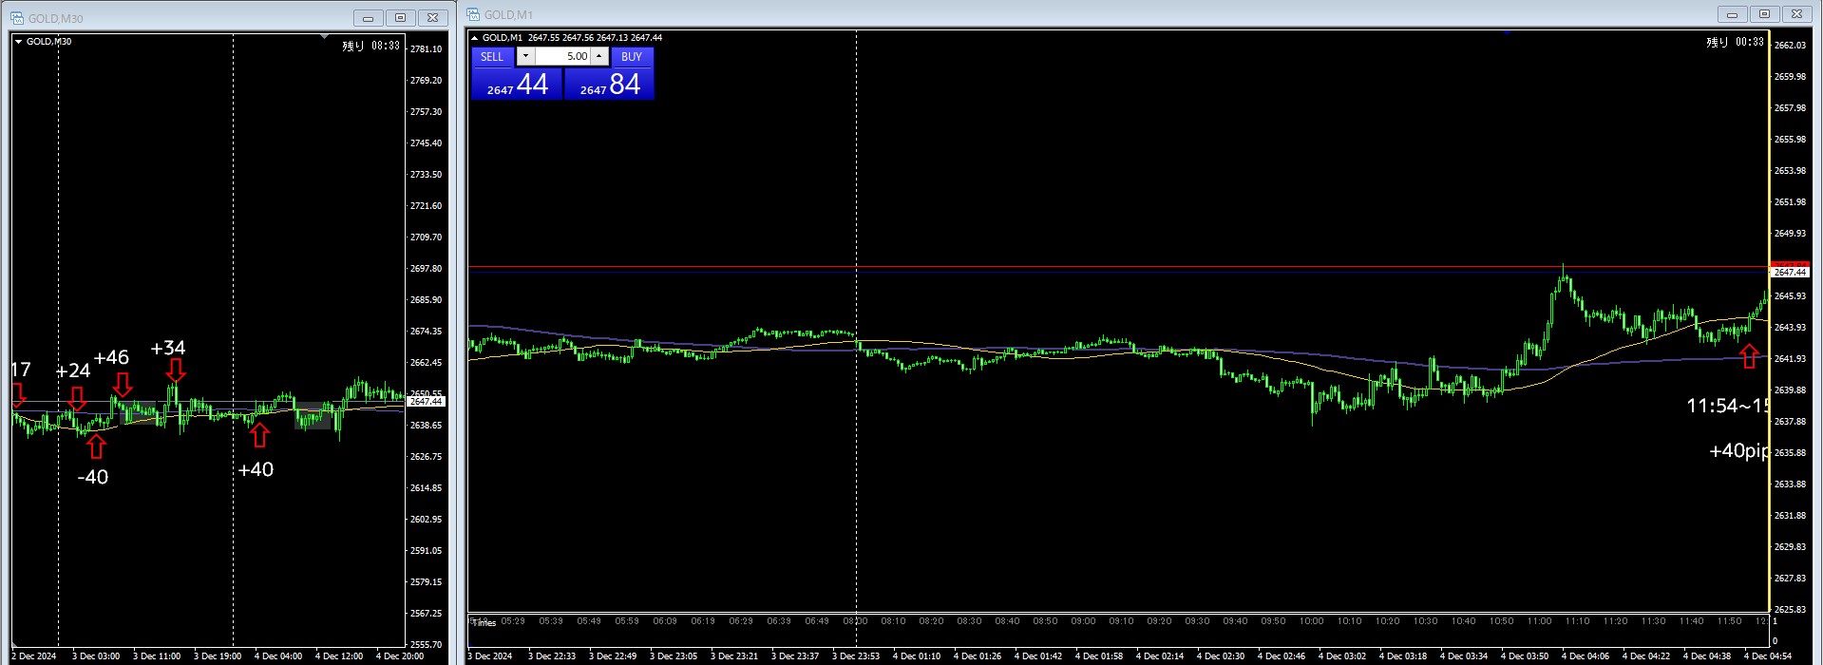Buy at ask price 2647 84
The image size is (1823, 665).
point(609,85)
